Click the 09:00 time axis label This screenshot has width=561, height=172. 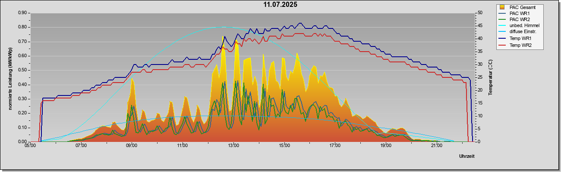[132, 146]
